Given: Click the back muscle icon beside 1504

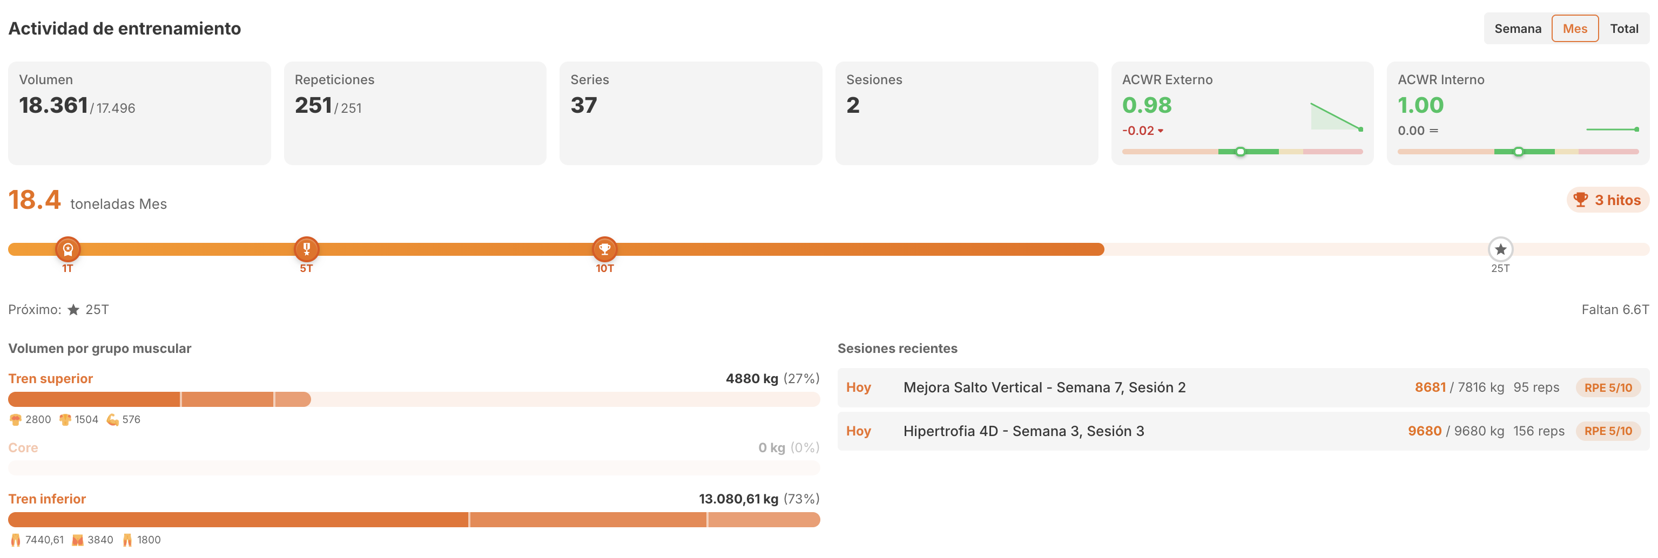Looking at the screenshot, I should (65, 420).
